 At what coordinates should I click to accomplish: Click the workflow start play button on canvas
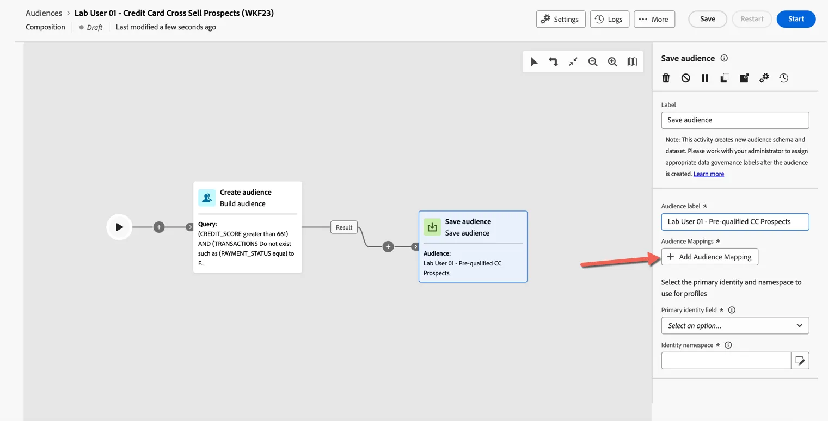(119, 227)
